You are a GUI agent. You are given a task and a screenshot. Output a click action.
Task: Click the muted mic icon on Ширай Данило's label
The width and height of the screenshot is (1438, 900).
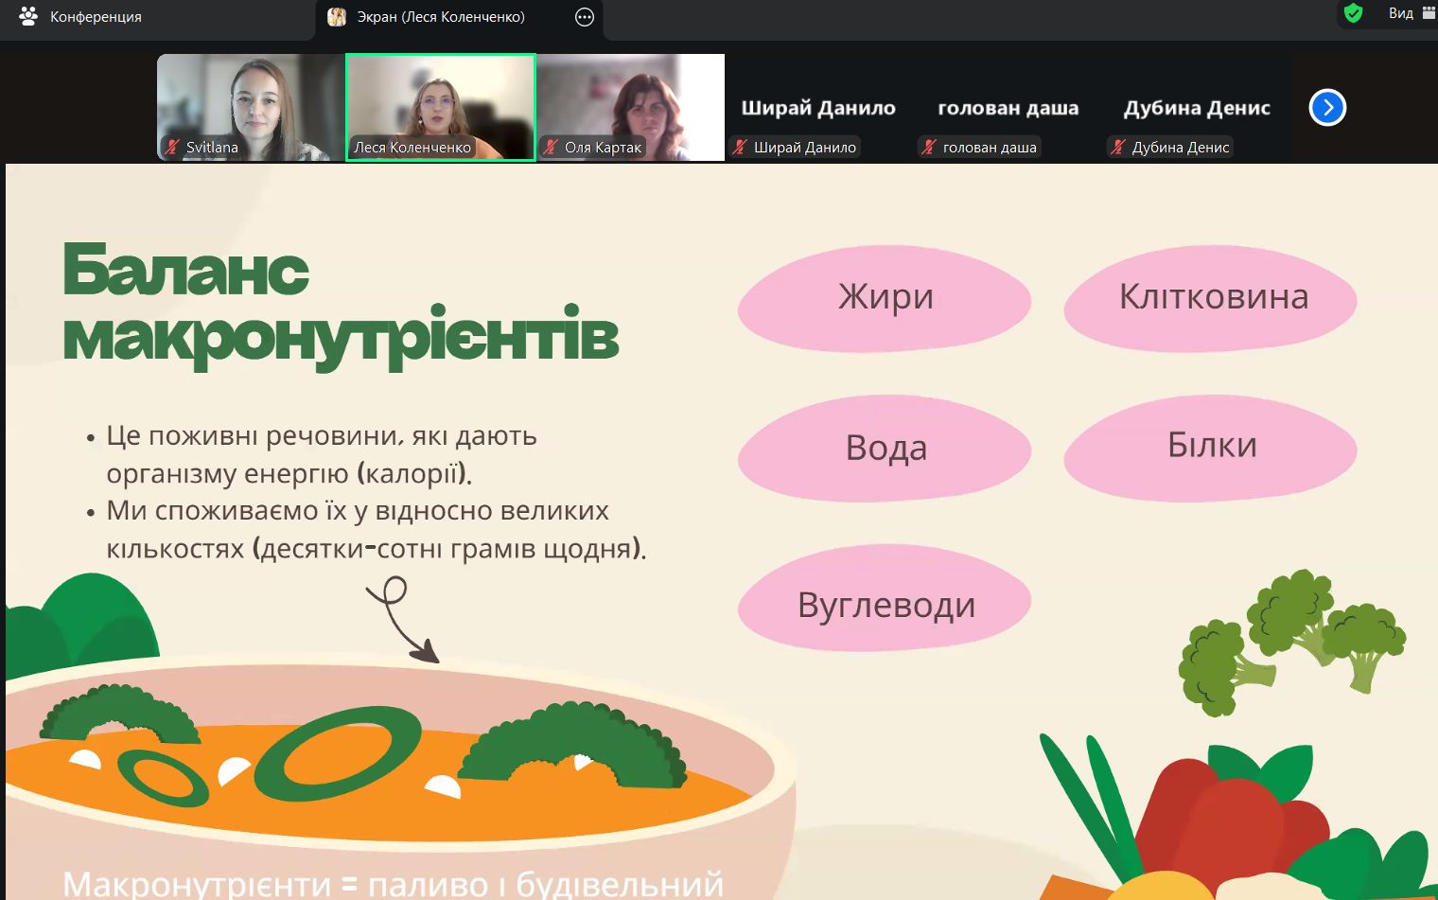(740, 147)
